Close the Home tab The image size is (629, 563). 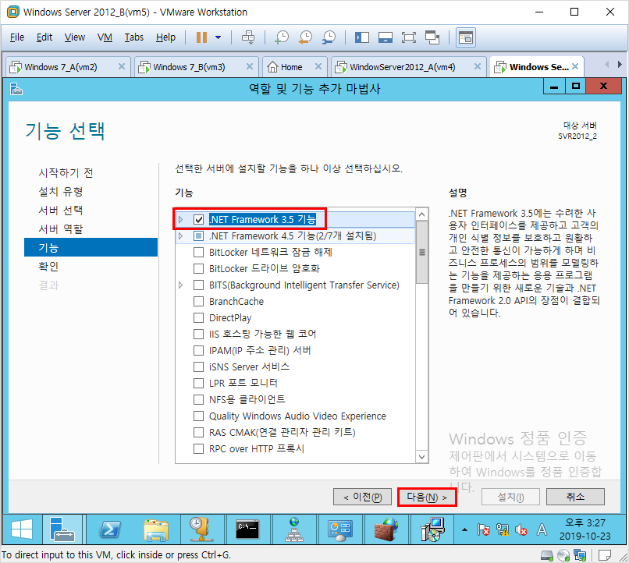pos(318,66)
